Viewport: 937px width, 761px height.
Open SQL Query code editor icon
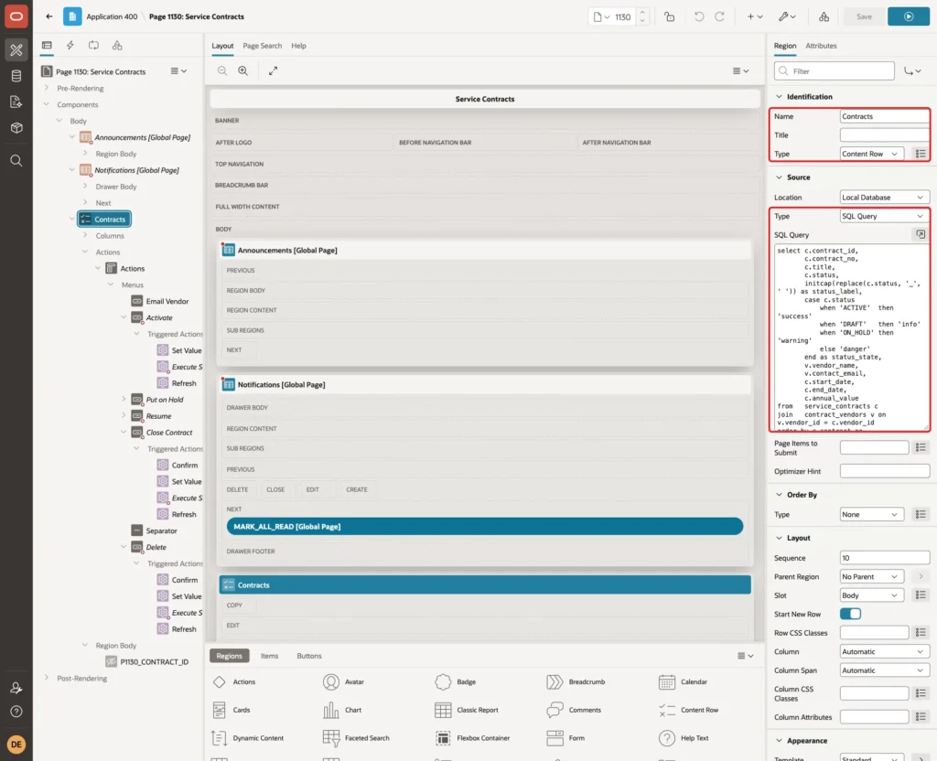click(x=921, y=235)
